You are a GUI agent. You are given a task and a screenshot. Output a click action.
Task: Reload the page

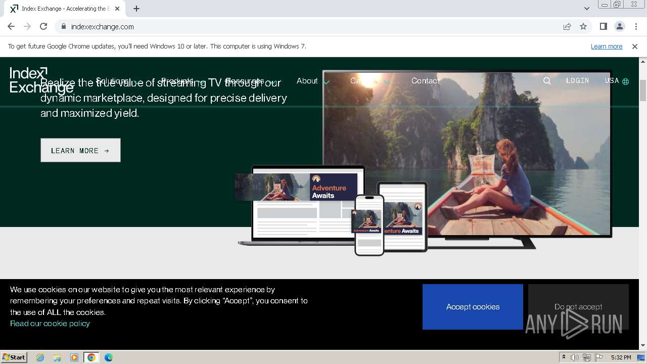(43, 26)
